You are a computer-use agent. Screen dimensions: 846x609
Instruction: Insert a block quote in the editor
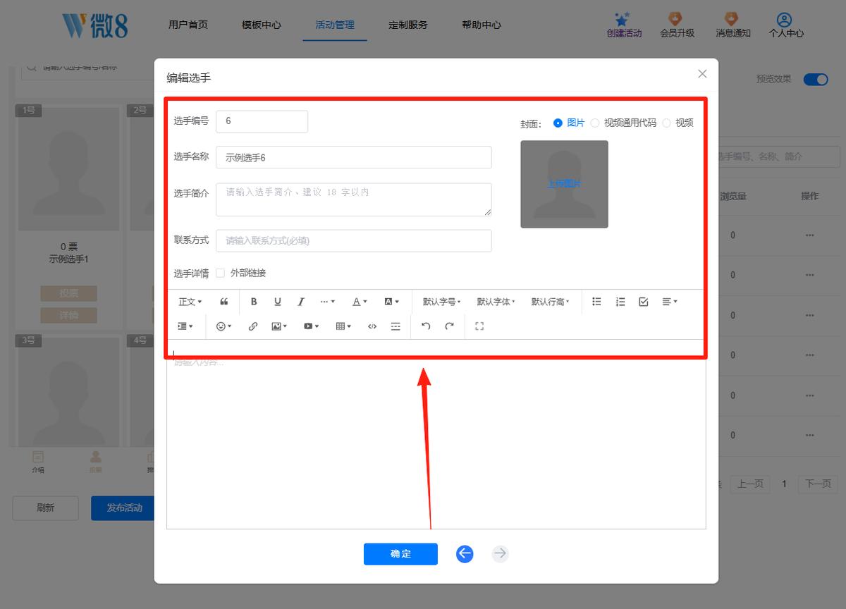point(224,302)
